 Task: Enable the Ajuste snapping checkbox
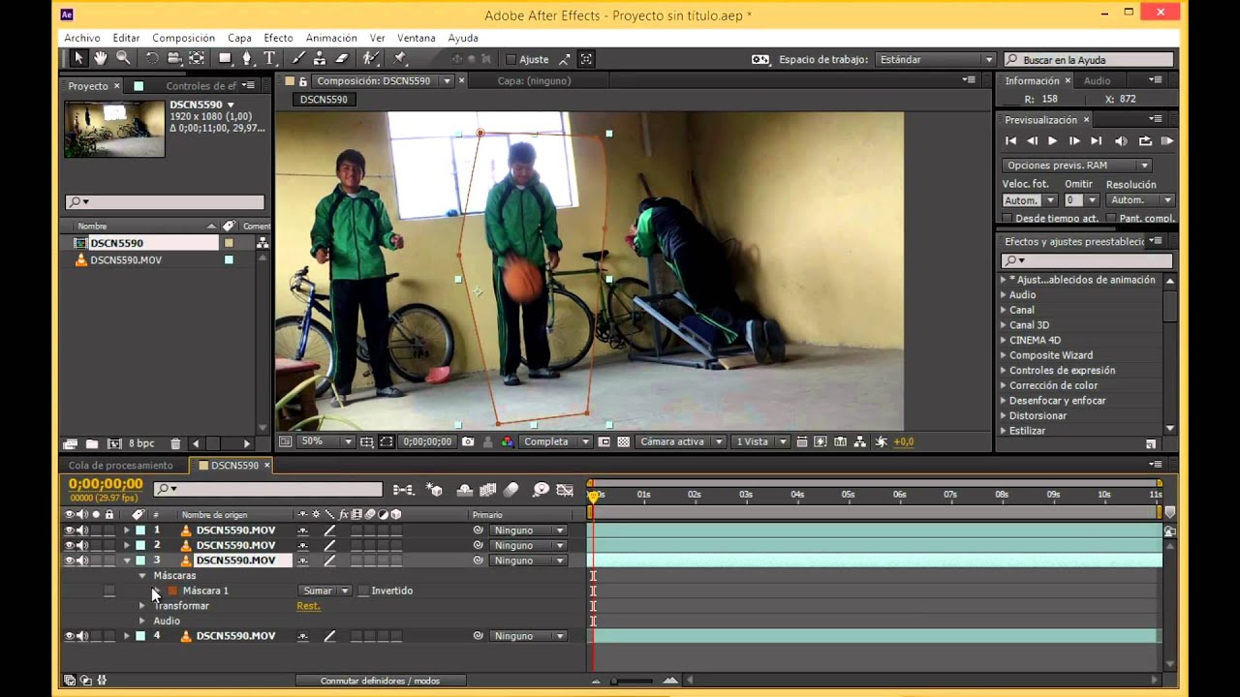pyautogui.click(x=511, y=60)
